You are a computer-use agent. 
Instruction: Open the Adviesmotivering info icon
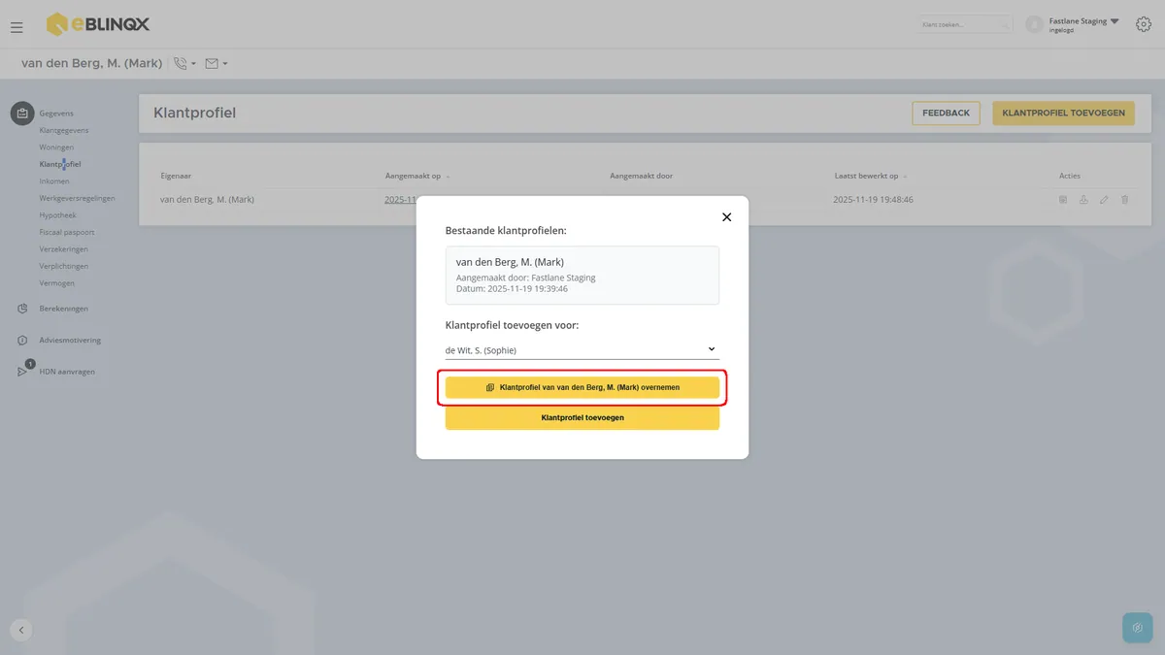[x=22, y=341]
